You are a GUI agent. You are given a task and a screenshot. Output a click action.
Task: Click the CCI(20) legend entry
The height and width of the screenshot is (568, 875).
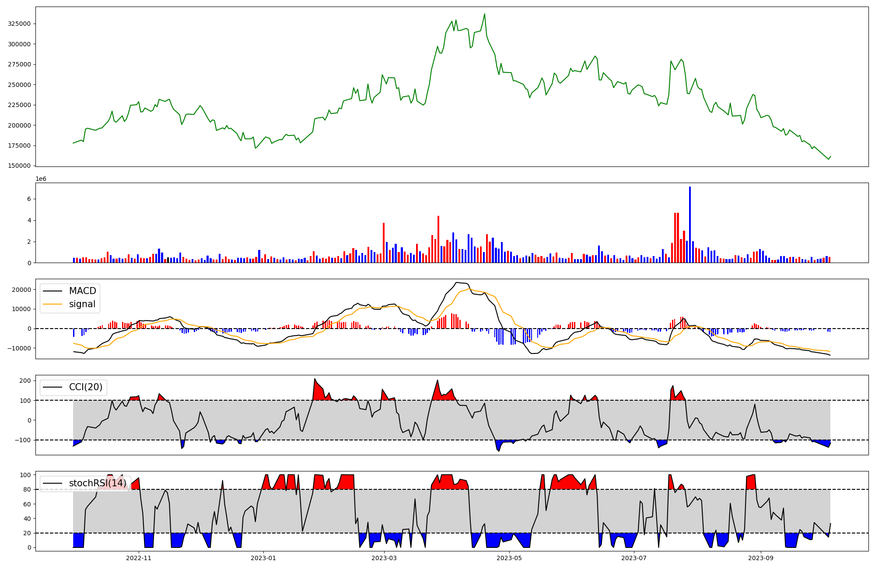tap(85, 387)
